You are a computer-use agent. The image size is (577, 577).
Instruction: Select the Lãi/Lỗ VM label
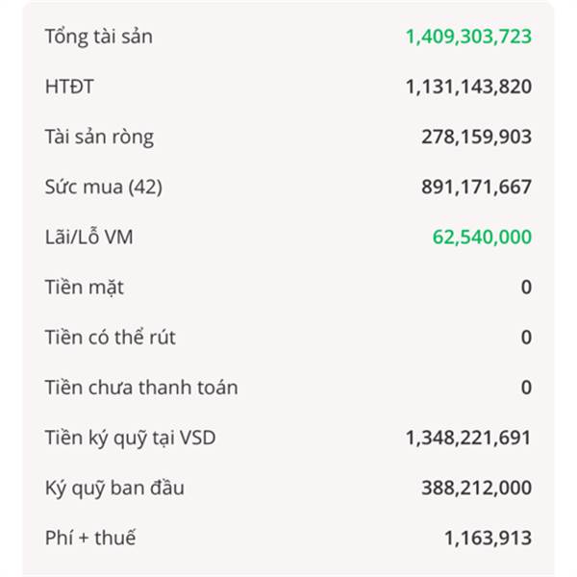pyautogui.click(x=88, y=237)
